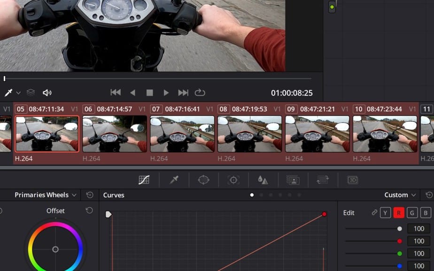Open the Power Window palette
The width and height of the screenshot is (434, 271).
(203, 180)
